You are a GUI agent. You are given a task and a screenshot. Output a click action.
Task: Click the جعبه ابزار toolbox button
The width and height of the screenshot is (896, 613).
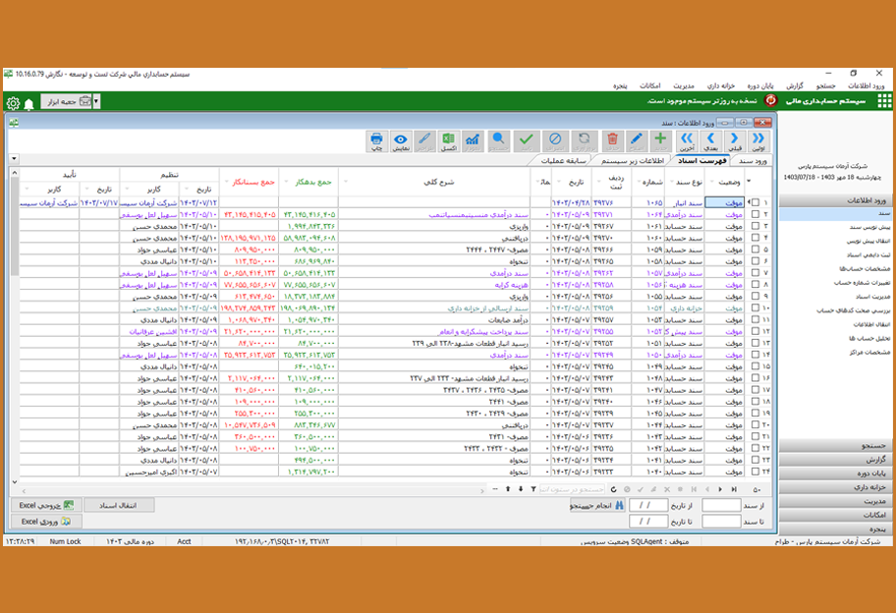(x=66, y=102)
